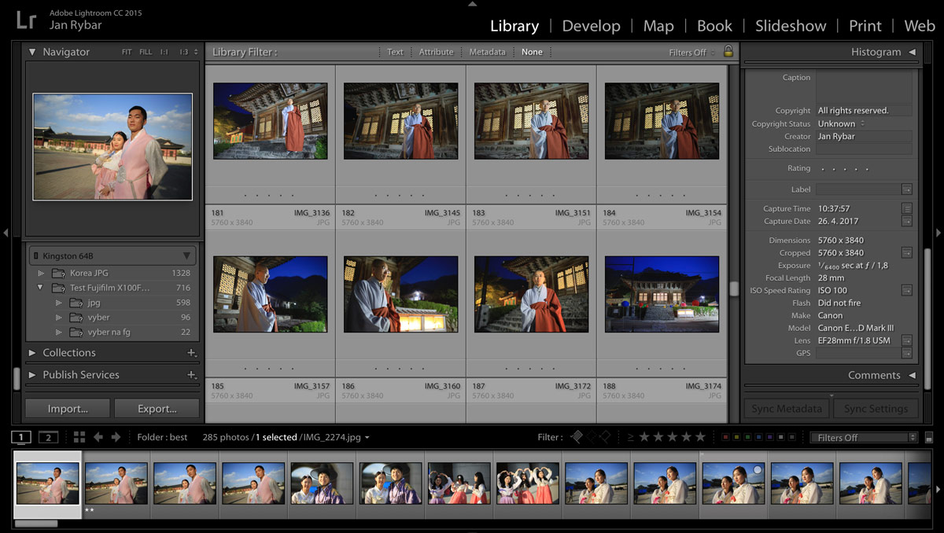The height and width of the screenshot is (533, 944).
Task: Filter by red color label swatch
Action: 725,437
